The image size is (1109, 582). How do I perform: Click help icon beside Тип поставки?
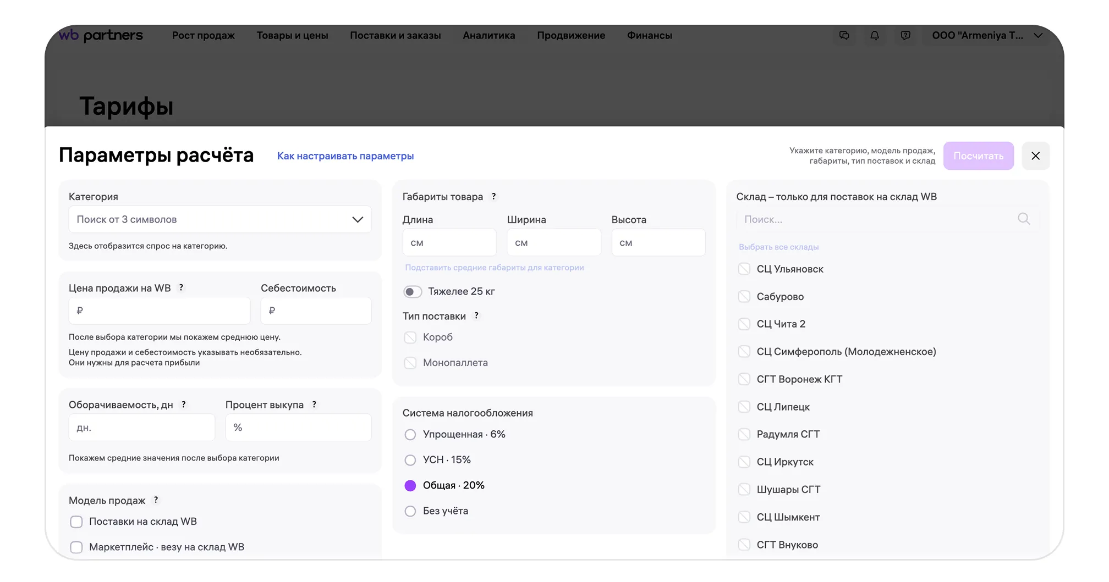tap(476, 316)
